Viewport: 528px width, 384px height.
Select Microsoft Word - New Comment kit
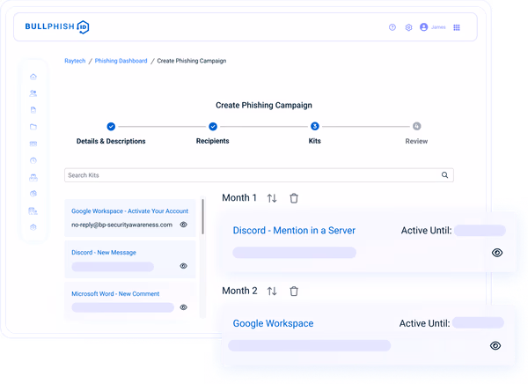(115, 293)
